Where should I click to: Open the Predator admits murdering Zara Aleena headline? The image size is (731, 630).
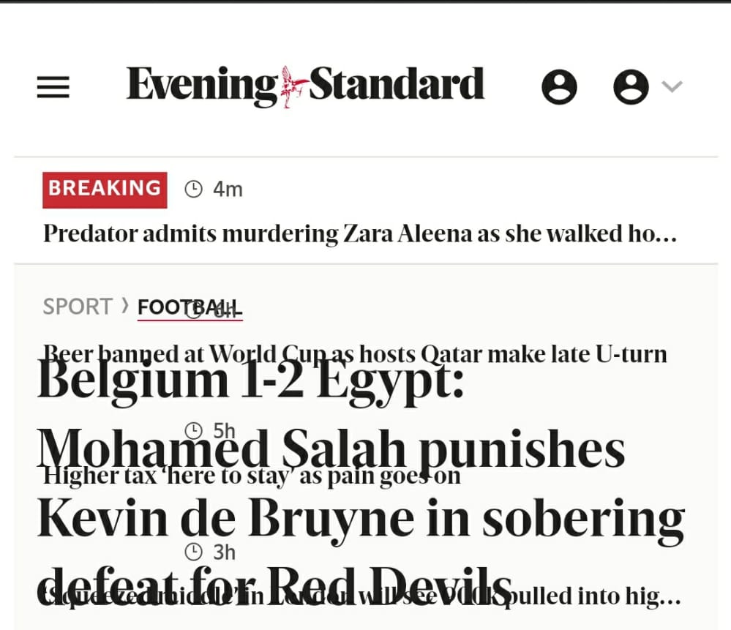(x=359, y=234)
